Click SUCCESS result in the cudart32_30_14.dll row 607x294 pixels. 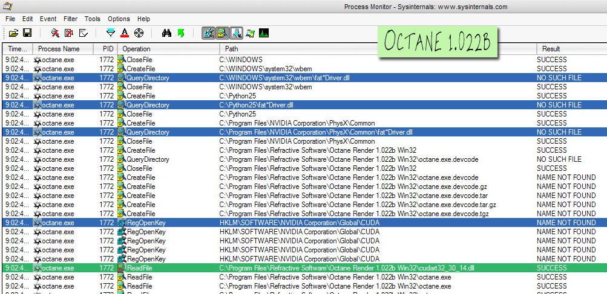552,268
